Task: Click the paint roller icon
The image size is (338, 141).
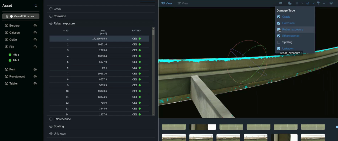Action: click(x=318, y=3)
